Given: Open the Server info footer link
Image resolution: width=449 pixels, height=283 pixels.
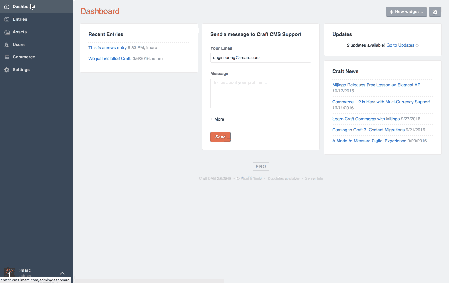Looking at the screenshot, I should [x=314, y=179].
